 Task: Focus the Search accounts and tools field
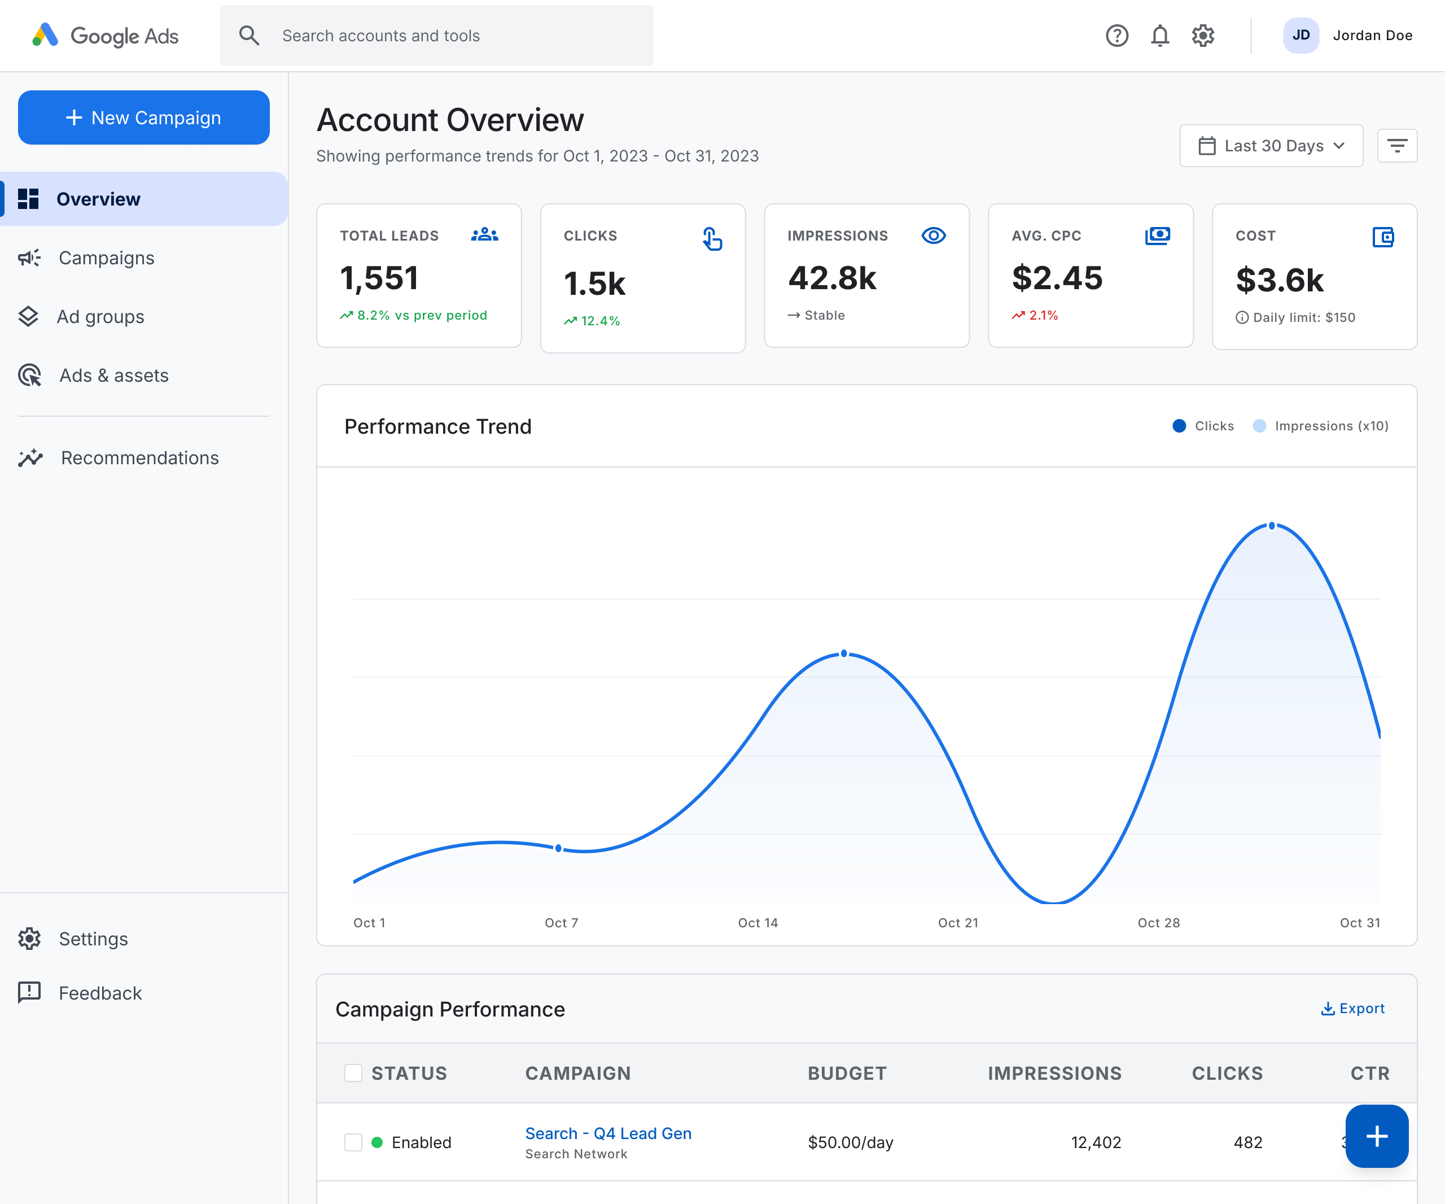(x=437, y=36)
